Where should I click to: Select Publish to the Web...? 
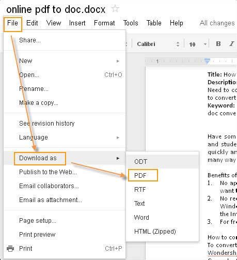(x=65, y=172)
